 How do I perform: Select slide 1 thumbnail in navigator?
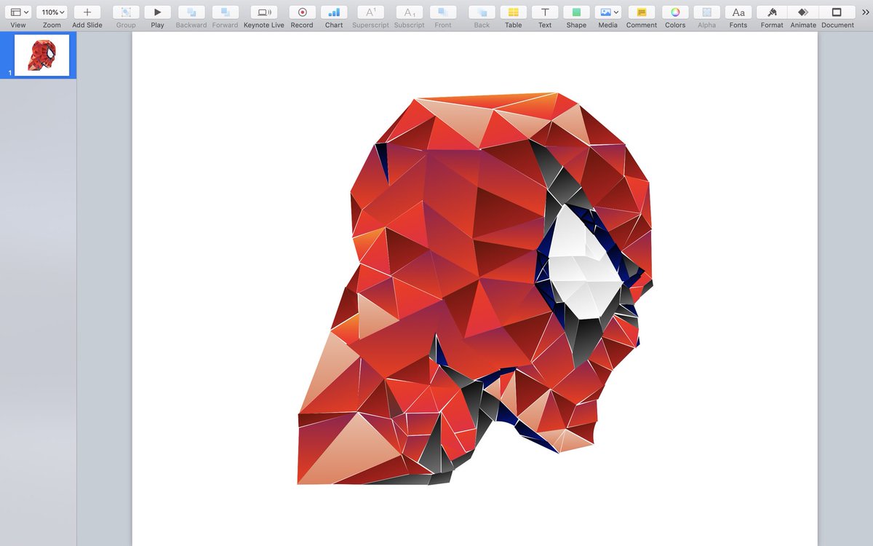click(x=42, y=55)
